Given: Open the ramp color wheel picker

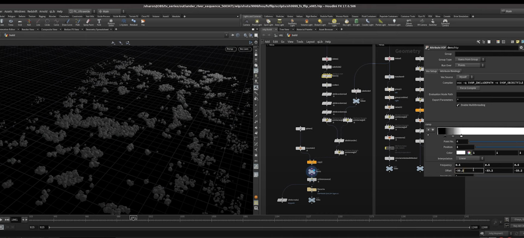Looking at the screenshot, I should 469,153.
